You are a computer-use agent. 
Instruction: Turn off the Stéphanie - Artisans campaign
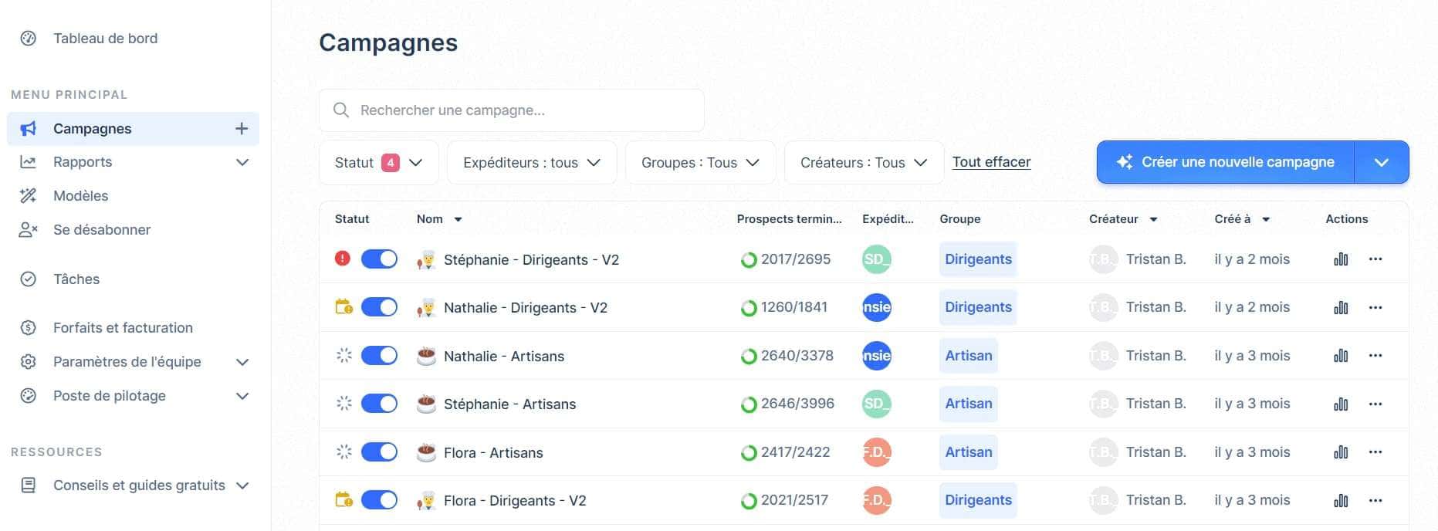point(379,404)
